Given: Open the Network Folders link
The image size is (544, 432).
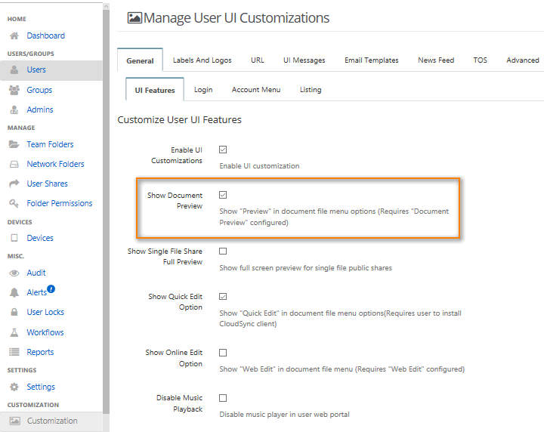Looking at the screenshot, I should (55, 164).
